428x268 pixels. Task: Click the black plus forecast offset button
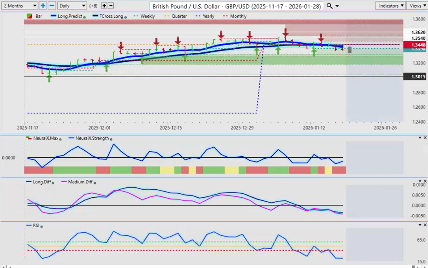[104, 6]
